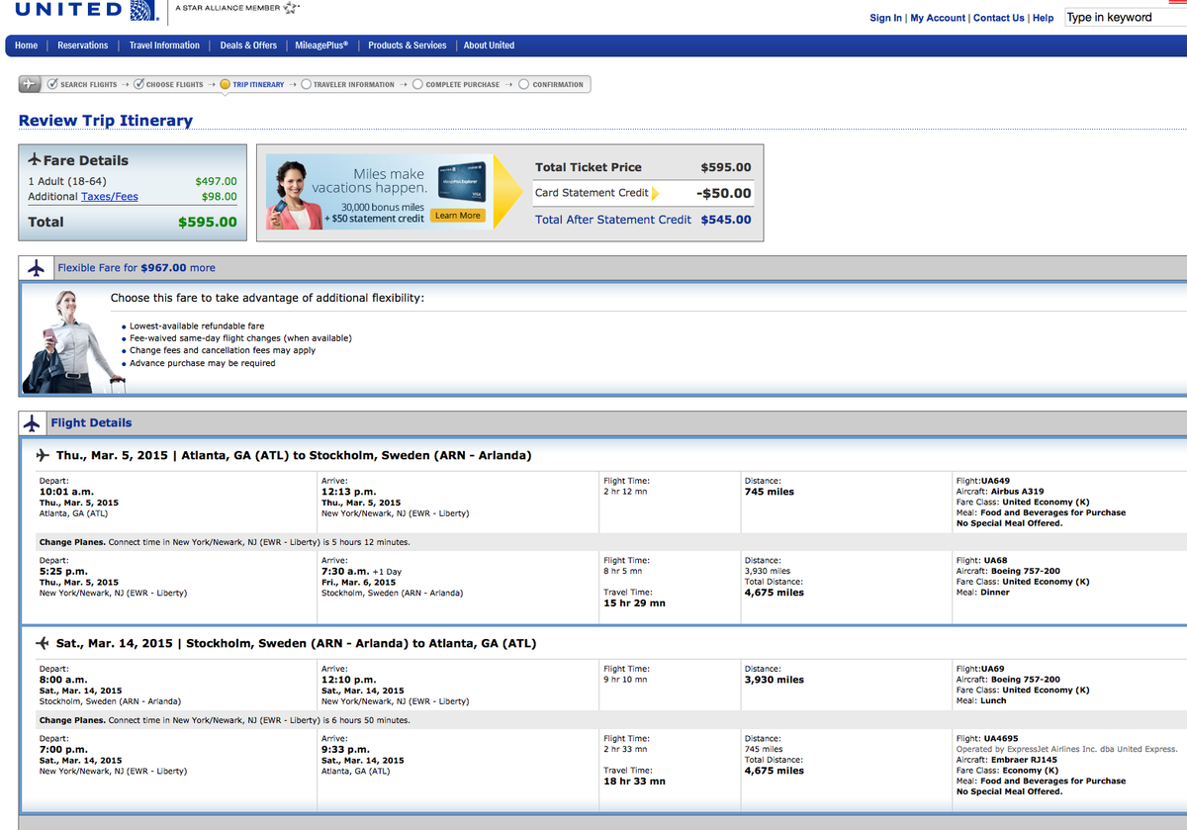This screenshot has height=830, width=1187.
Task: Click the airplane icon beside Fare Details heading
Action: point(35,159)
